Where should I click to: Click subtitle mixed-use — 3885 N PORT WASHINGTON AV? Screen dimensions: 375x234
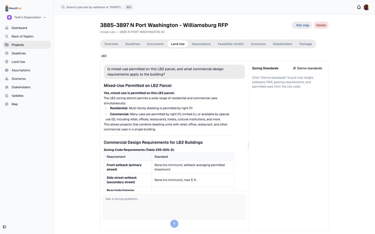(132, 32)
